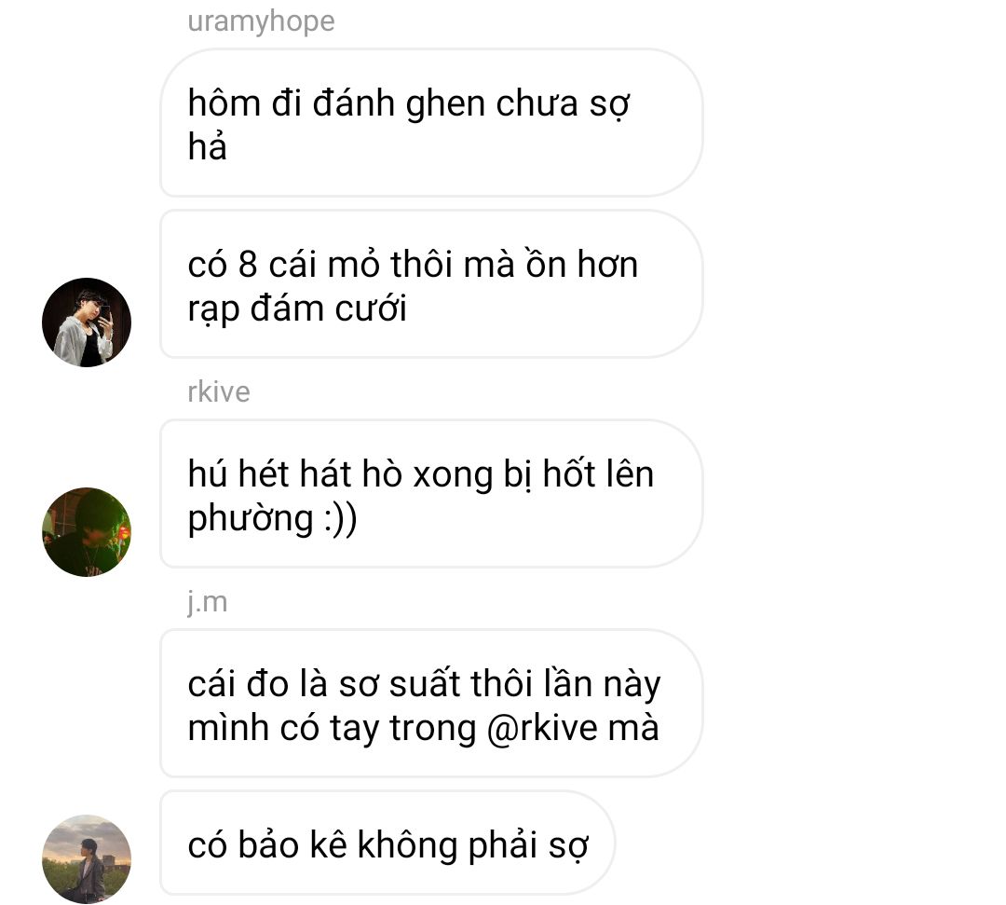Select the 'có 8 cái mỏ' message bubble
The height and width of the screenshot is (905, 1006).
[x=431, y=283]
